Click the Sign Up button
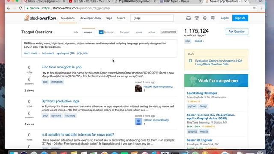Screen dimensions: 274x154 240,18
